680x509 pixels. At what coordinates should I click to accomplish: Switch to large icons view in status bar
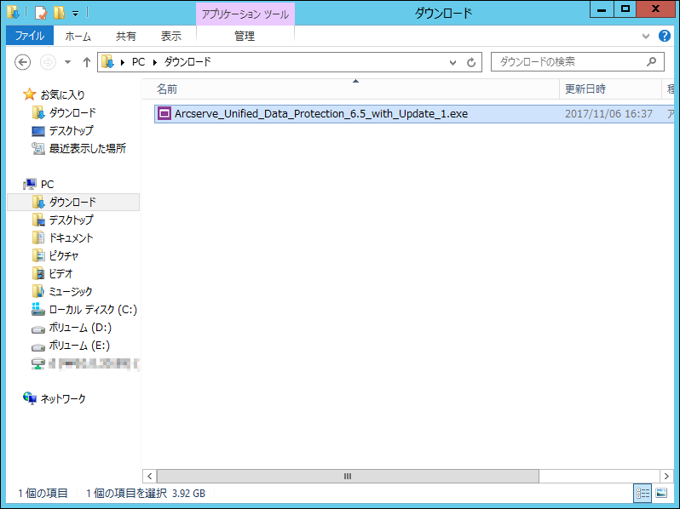pos(661,493)
